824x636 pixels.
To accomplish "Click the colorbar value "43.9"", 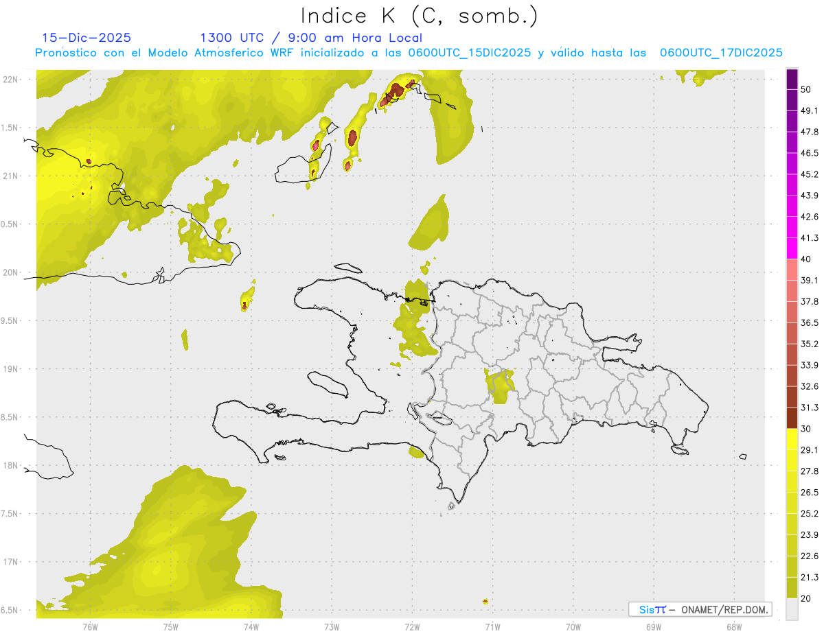I will point(810,196).
